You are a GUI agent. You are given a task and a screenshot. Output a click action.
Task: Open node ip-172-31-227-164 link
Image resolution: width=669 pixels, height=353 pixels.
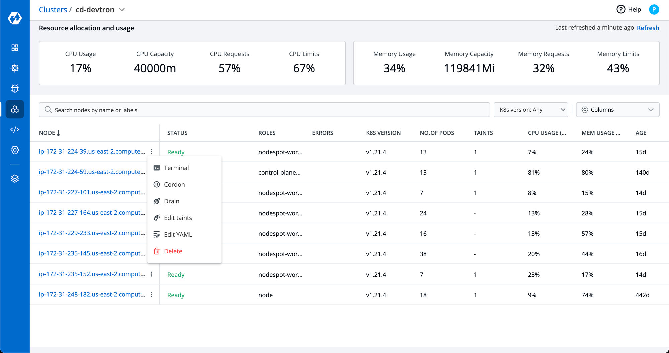click(x=92, y=212)
